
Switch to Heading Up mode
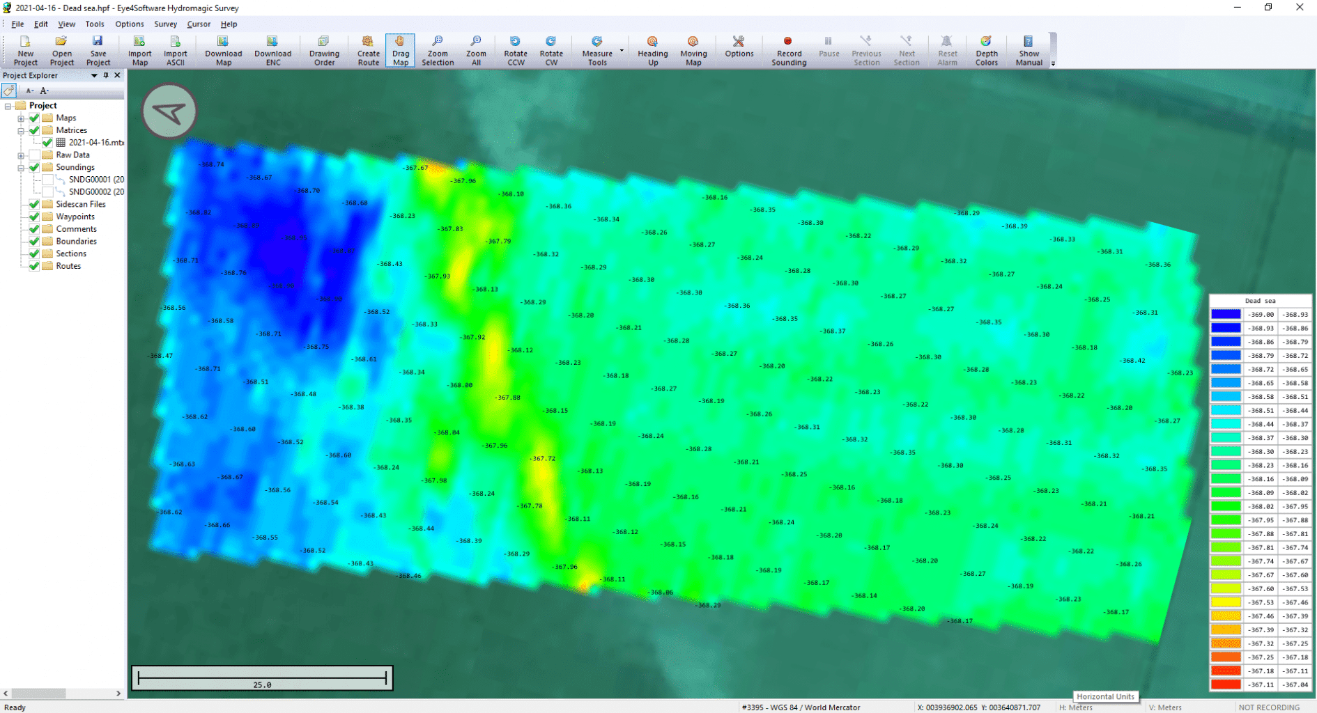click(653, 51)
